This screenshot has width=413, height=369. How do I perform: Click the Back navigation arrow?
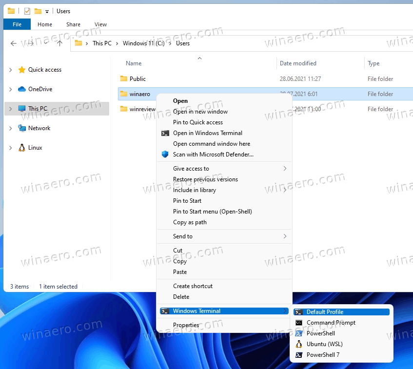tap(14, 43)
